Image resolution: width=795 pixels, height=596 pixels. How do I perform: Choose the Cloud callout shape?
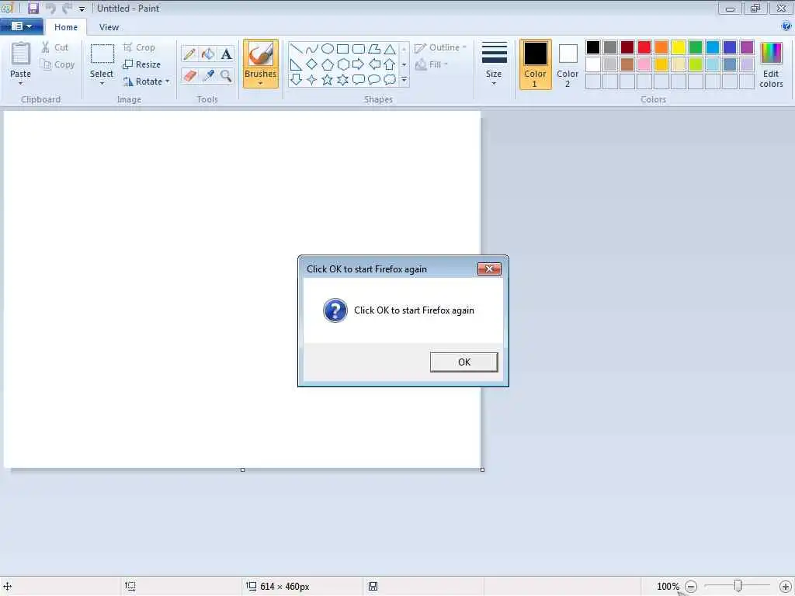[390, 80]
